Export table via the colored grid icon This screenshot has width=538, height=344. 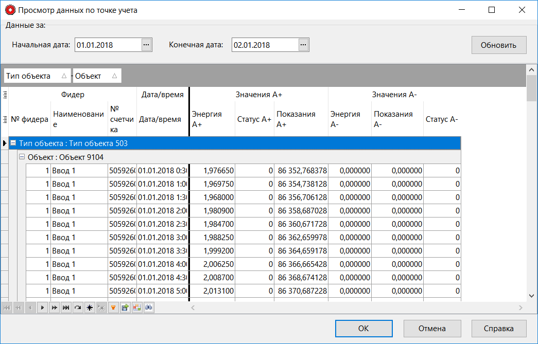[137, 307]
